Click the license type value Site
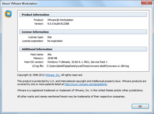This screenshot has width=154, height=114. (50, 37)
